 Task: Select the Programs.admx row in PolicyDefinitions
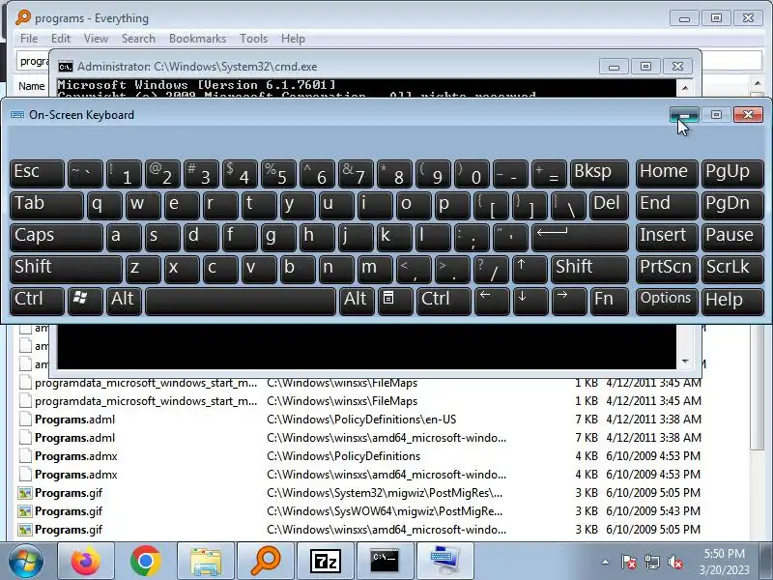(360, 456)
